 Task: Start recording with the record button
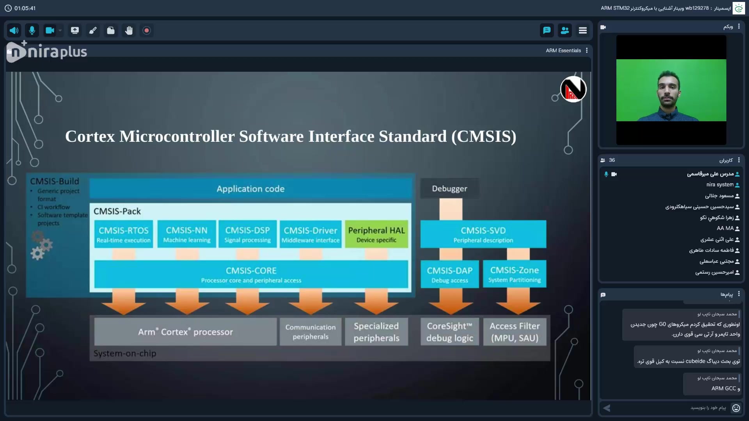[147, 30]
